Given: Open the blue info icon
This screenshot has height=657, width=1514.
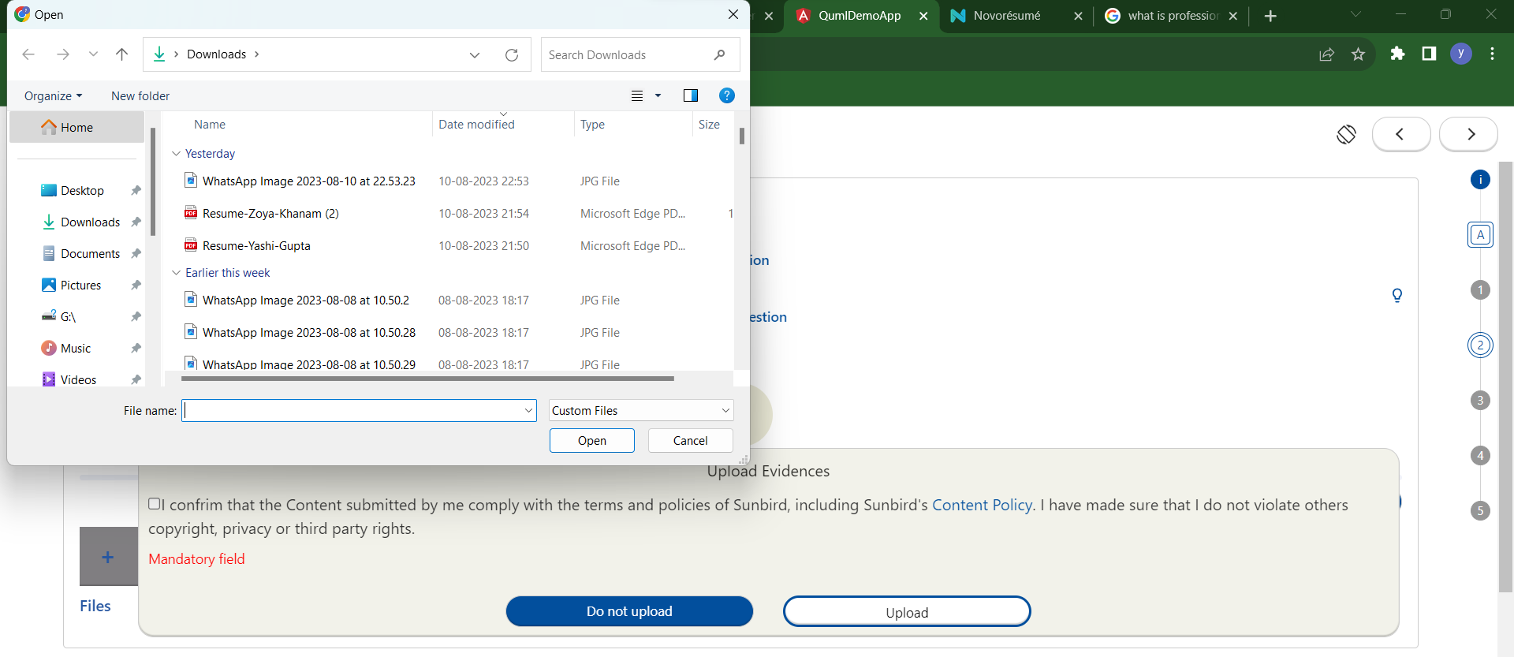Looking at the screenshot, I should click(x=1480, y=180).
